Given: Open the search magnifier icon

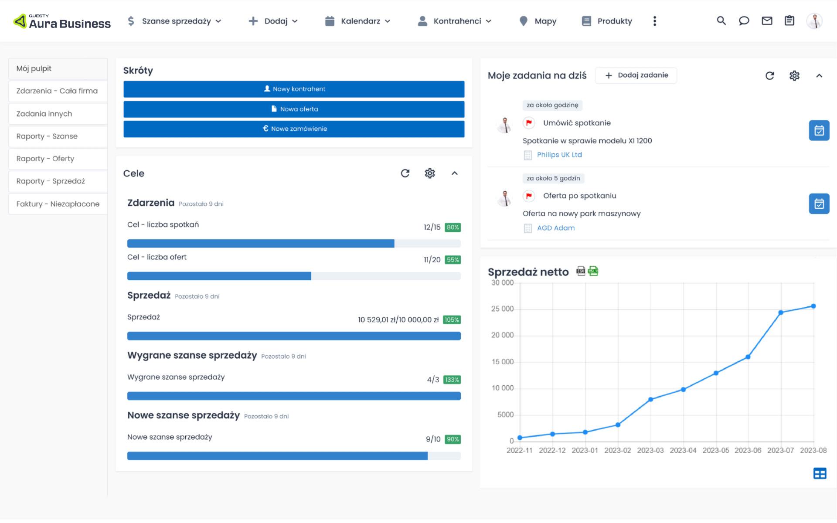Looking at the screenshot, I should click(721, 20).
